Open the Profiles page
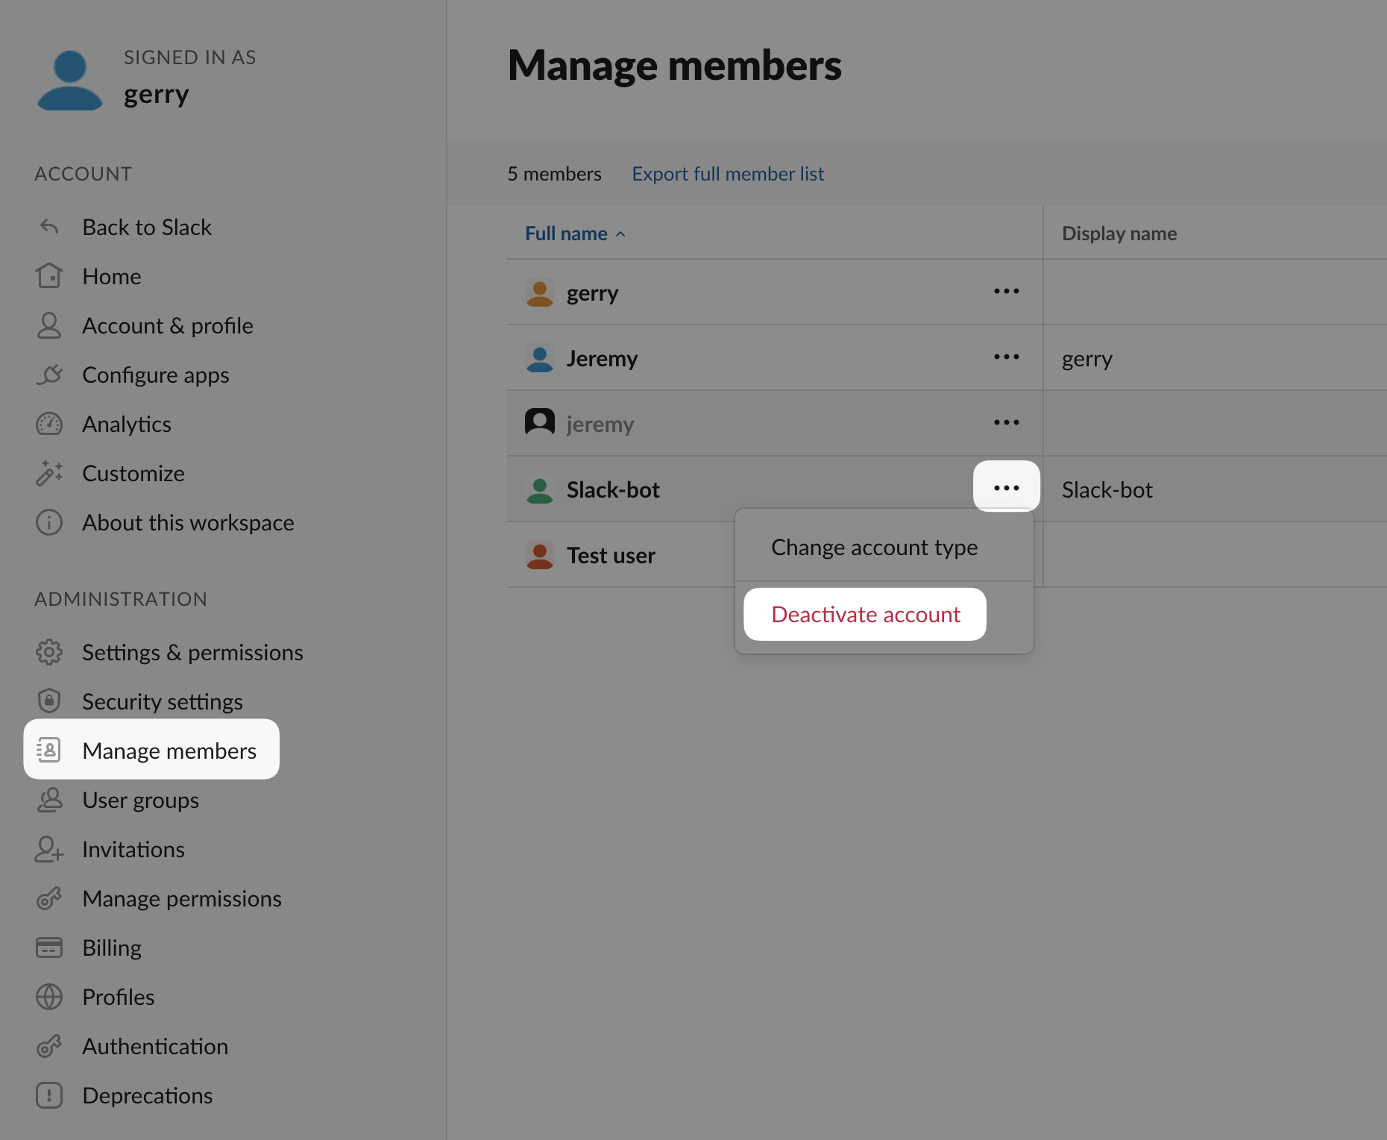The width and height of the screenshot is (1387, 1140). click(119, 997)
